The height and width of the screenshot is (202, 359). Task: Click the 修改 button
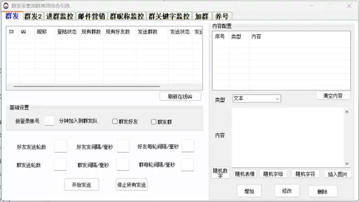pyautogui.click(x=287, y=191)
